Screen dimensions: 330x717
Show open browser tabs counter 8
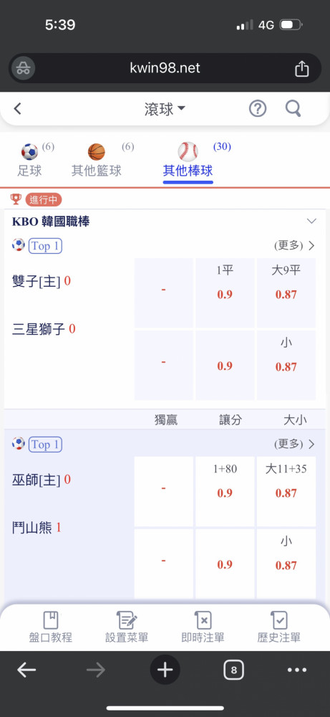pyautogui.click(x=233, y=670)
